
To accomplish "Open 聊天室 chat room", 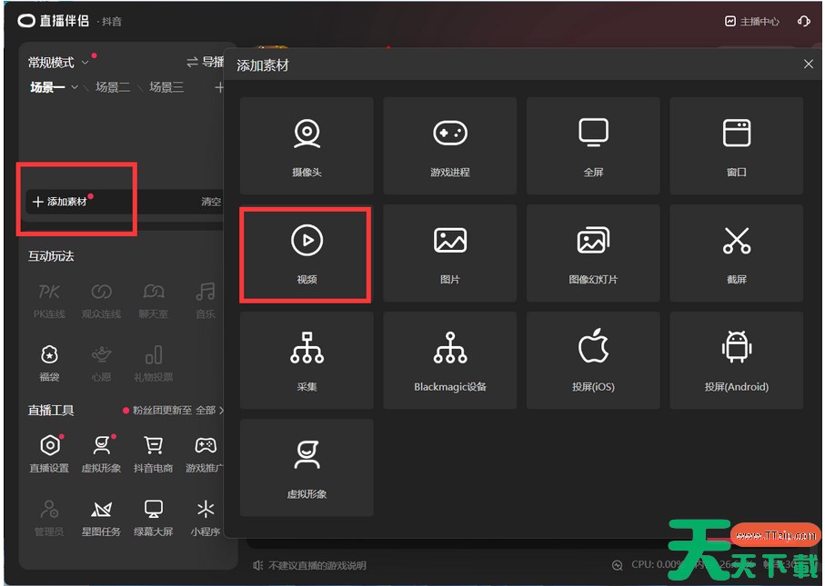I will [x=153, y=301].
